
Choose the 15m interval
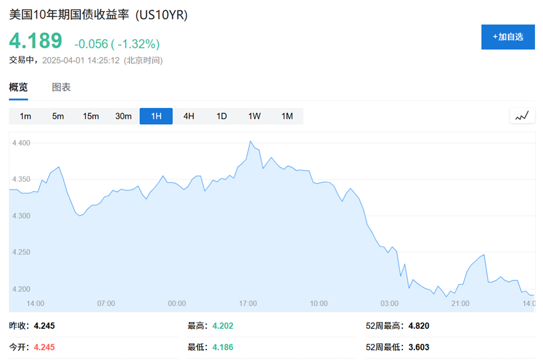[91, 116]
